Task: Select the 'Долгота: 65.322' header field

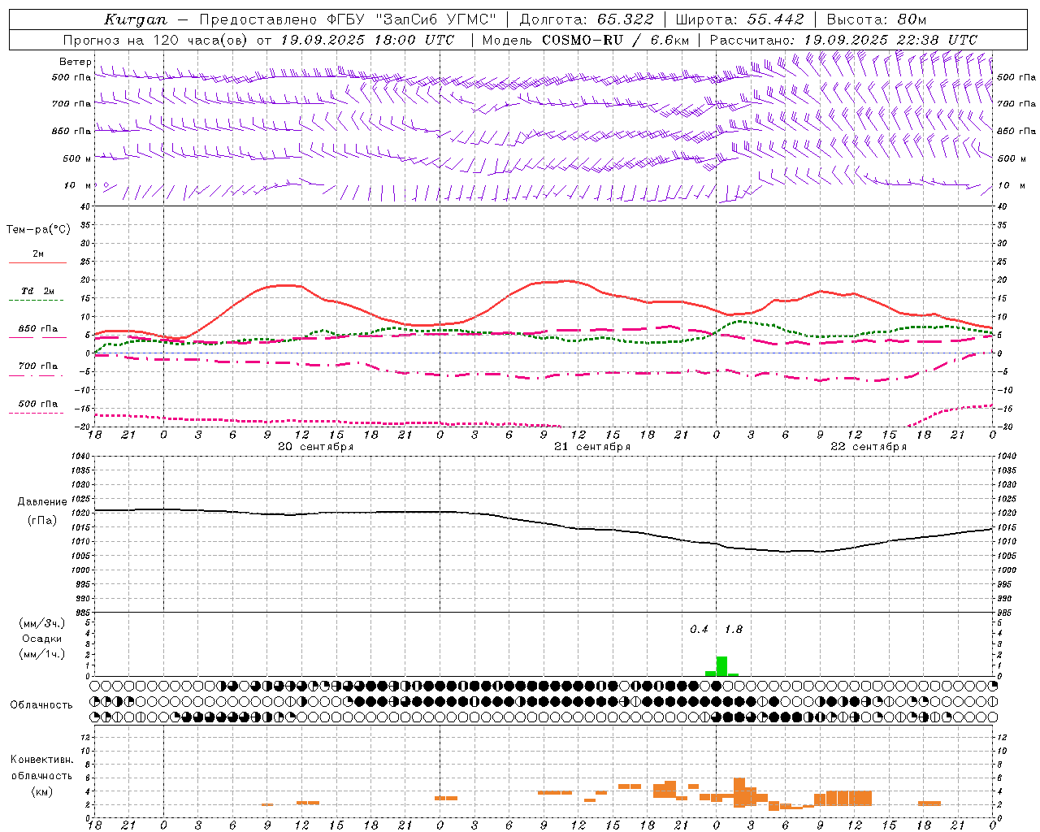Action: [585, 19]
